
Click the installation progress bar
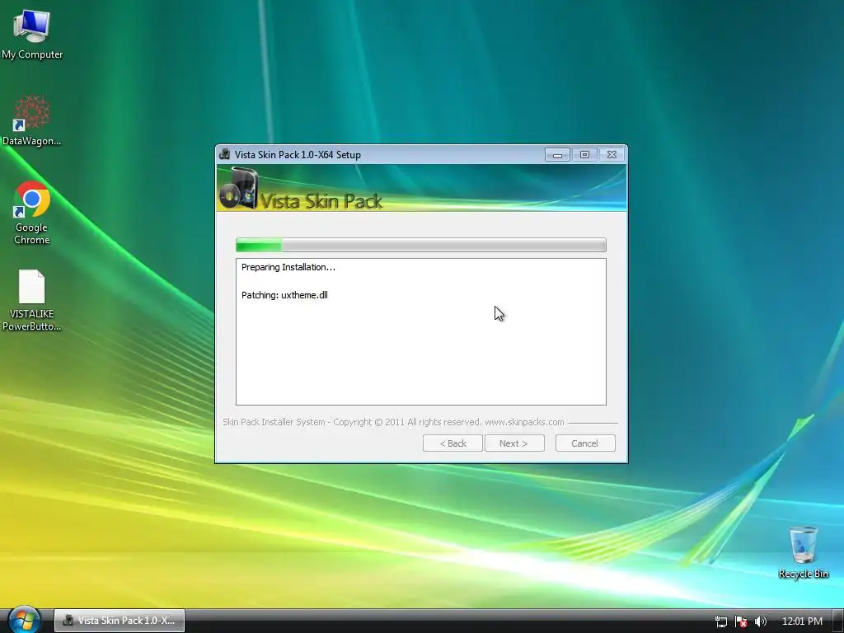421,245
